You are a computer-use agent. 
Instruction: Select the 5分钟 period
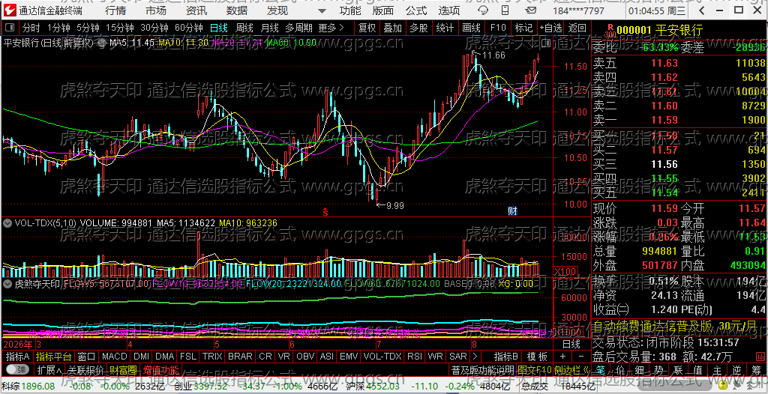[87, 28]
